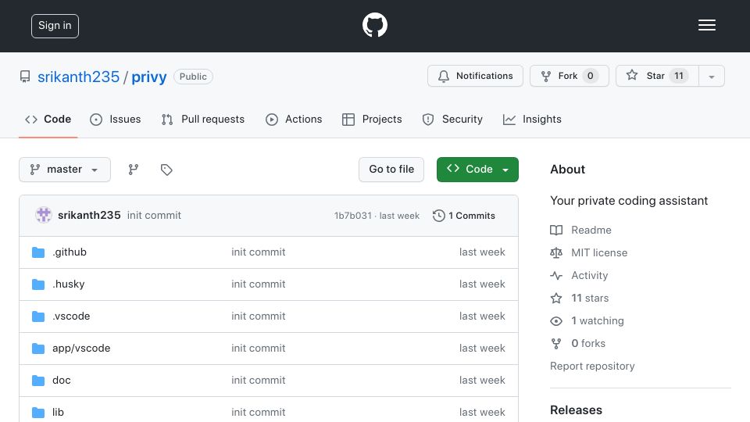This screenshot has height=422, width=750.
Task: Open the Activity link
Action: pyautogui.click(x=589, y=276)
